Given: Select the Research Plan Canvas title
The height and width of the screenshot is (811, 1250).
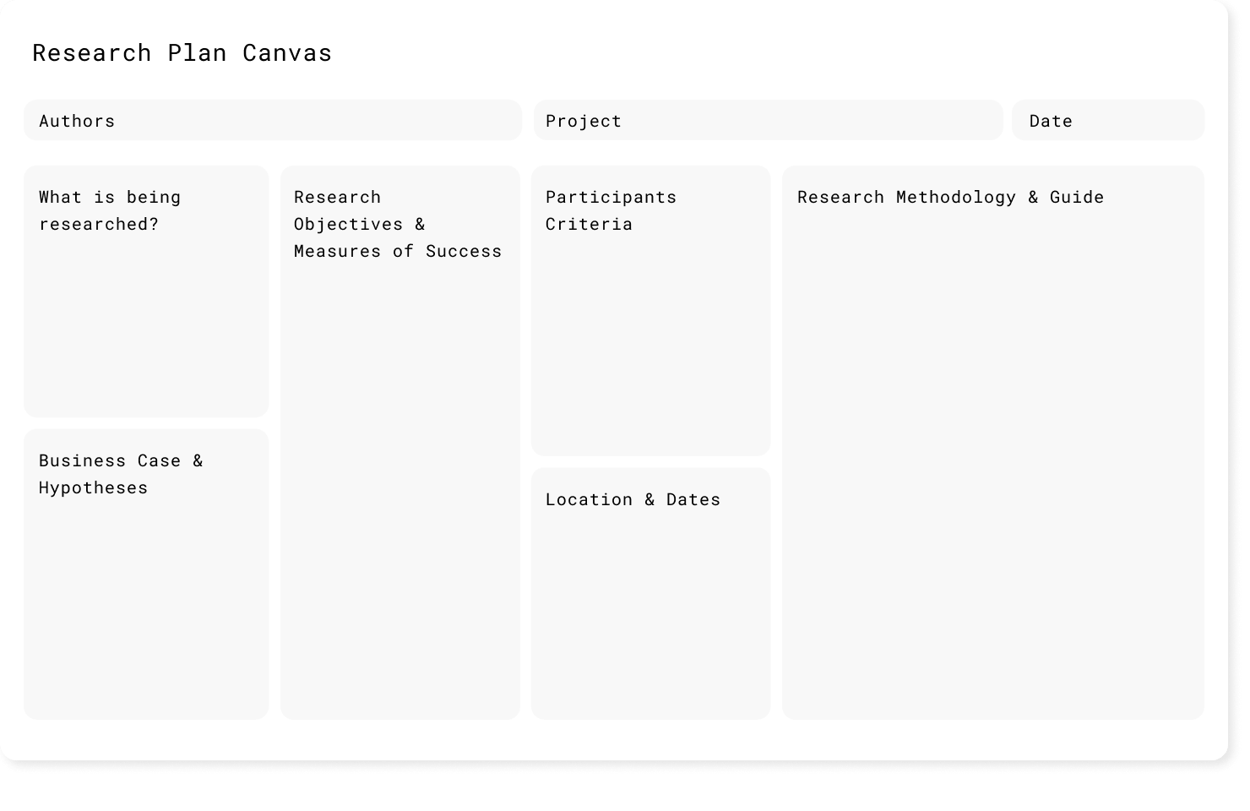Looking at the screenshot, I should tap(182, 52).
